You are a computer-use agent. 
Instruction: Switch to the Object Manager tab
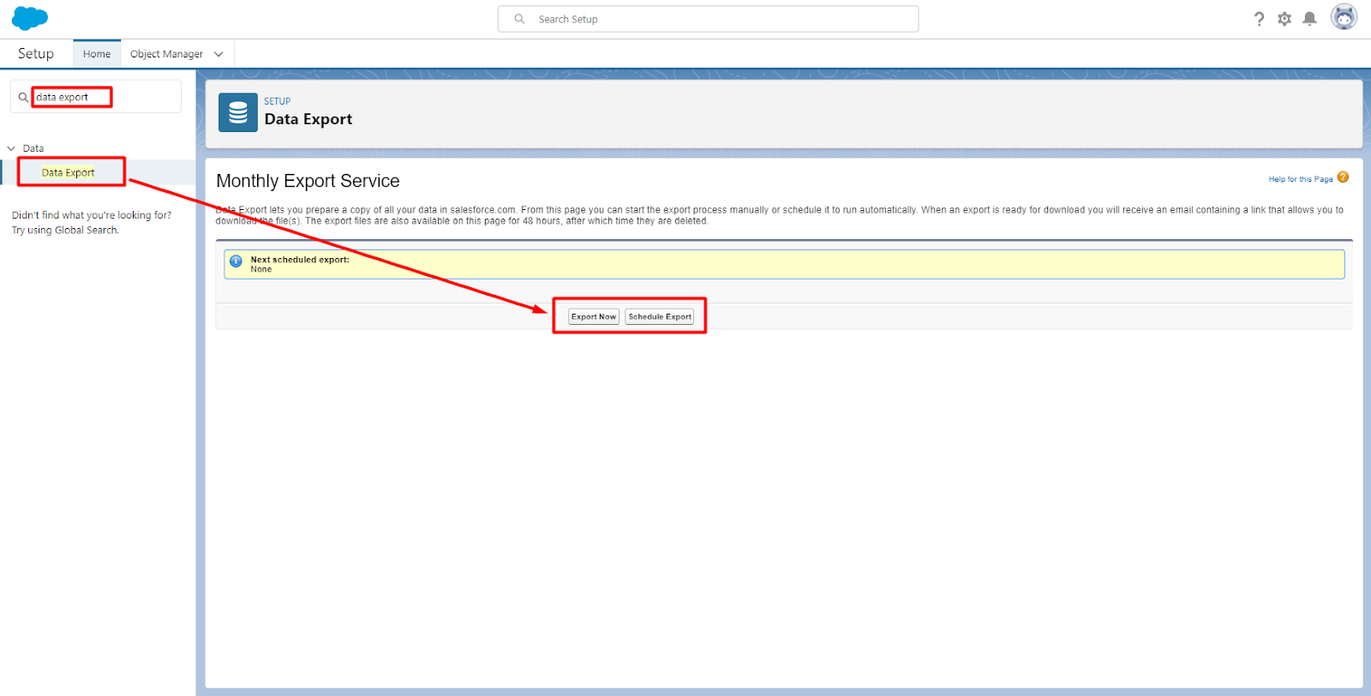click(166, 54)
